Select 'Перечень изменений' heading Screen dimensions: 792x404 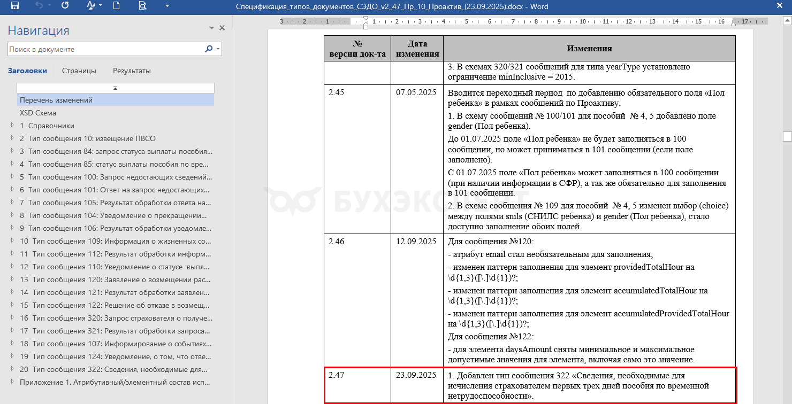pyautogui.click(x=116, y=100)
